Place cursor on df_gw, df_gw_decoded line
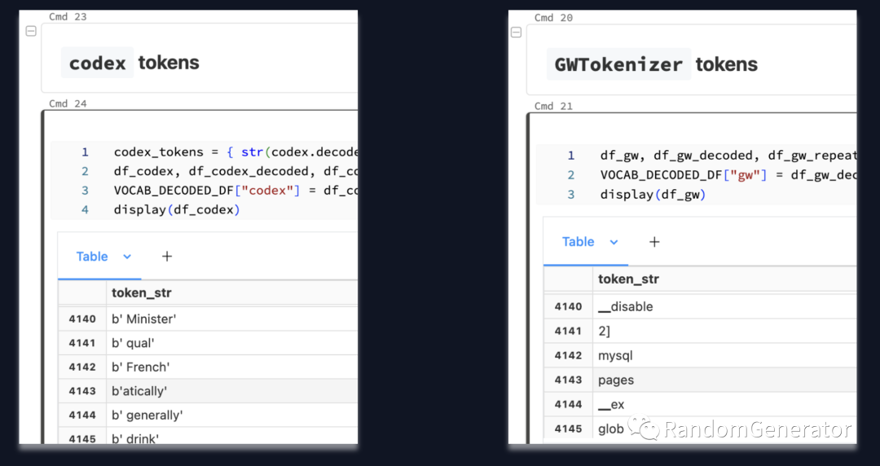This screenshot has height=466, width=880. point(728,155)
